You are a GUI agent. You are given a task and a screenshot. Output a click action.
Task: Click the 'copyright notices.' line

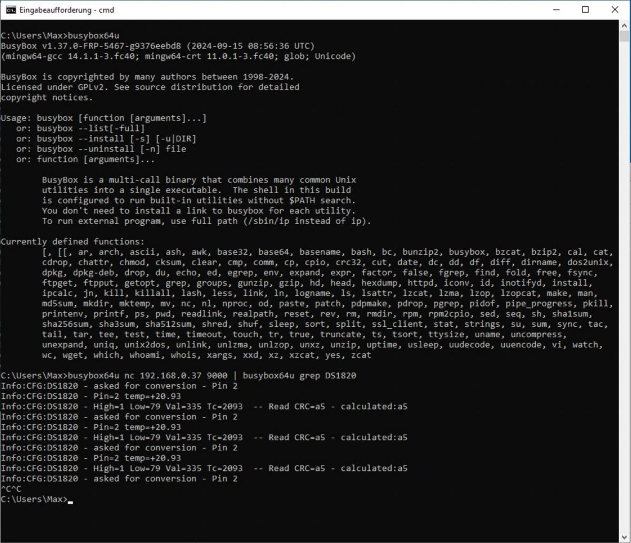click(x=47, y=97)
